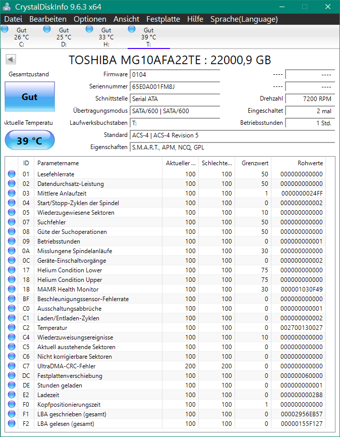Click the status orb for LBA geschrieben row
This screenshot has height=437, width=340.
(x=12, y=414)
